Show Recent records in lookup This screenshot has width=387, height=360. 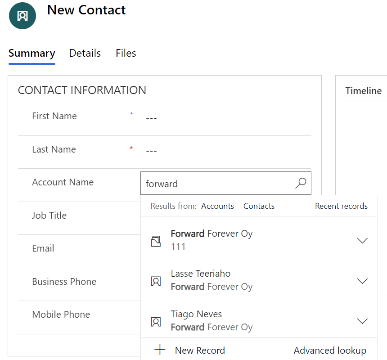click(x=341, y=206)
